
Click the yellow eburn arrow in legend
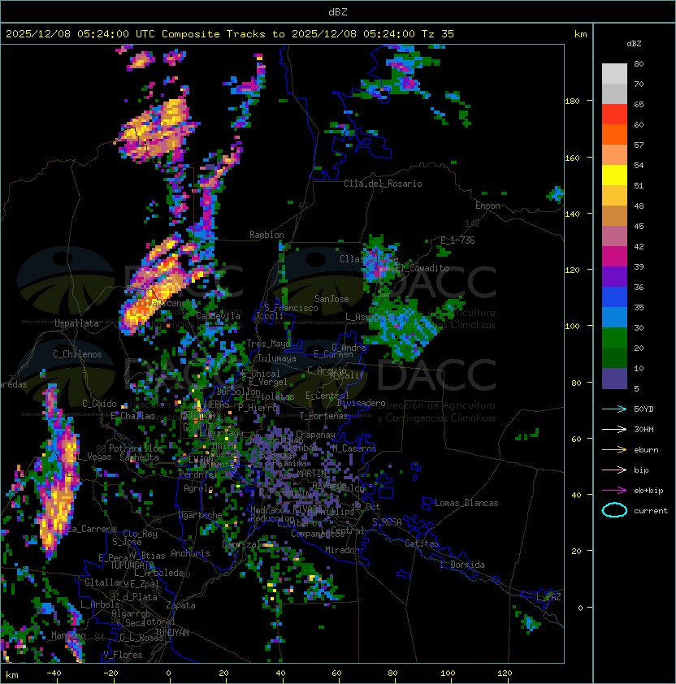tap(614, 450)
